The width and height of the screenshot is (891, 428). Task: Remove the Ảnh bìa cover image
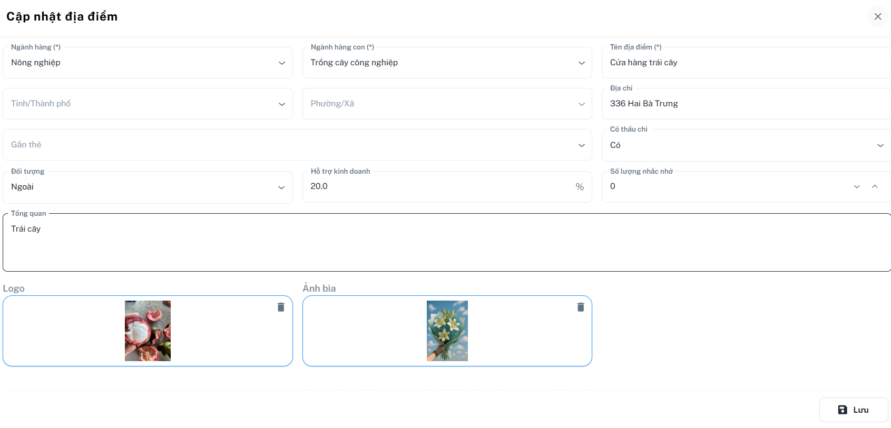[580, 307]
